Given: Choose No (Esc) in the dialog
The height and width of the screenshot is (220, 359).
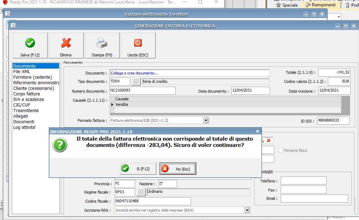Looking at the screenshot, I should tap(178, 169).
